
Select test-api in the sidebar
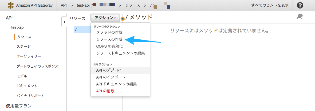18,27
